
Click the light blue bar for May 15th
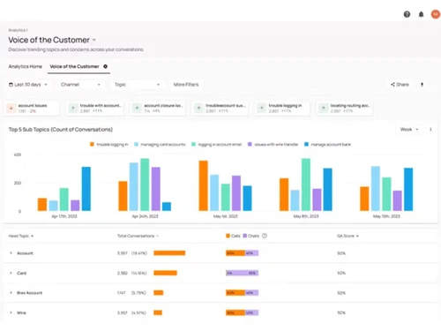376,189
